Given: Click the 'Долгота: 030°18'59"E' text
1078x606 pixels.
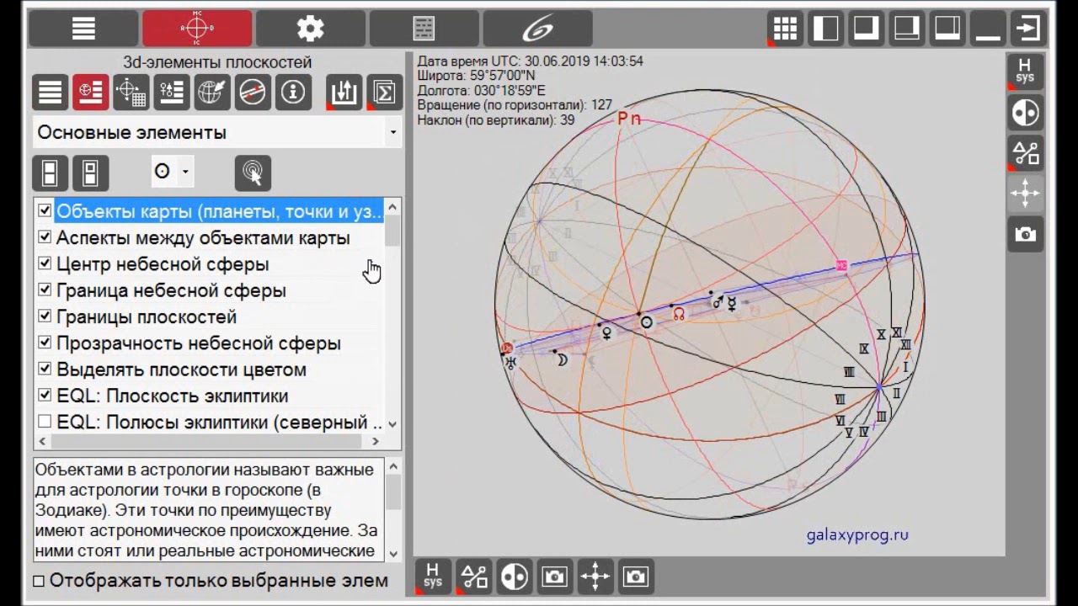Looking at the screenshot, I should [x=482, y=91].
